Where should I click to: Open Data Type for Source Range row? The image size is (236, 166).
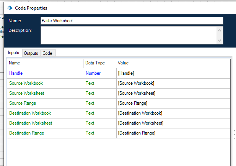pos(90,103)
